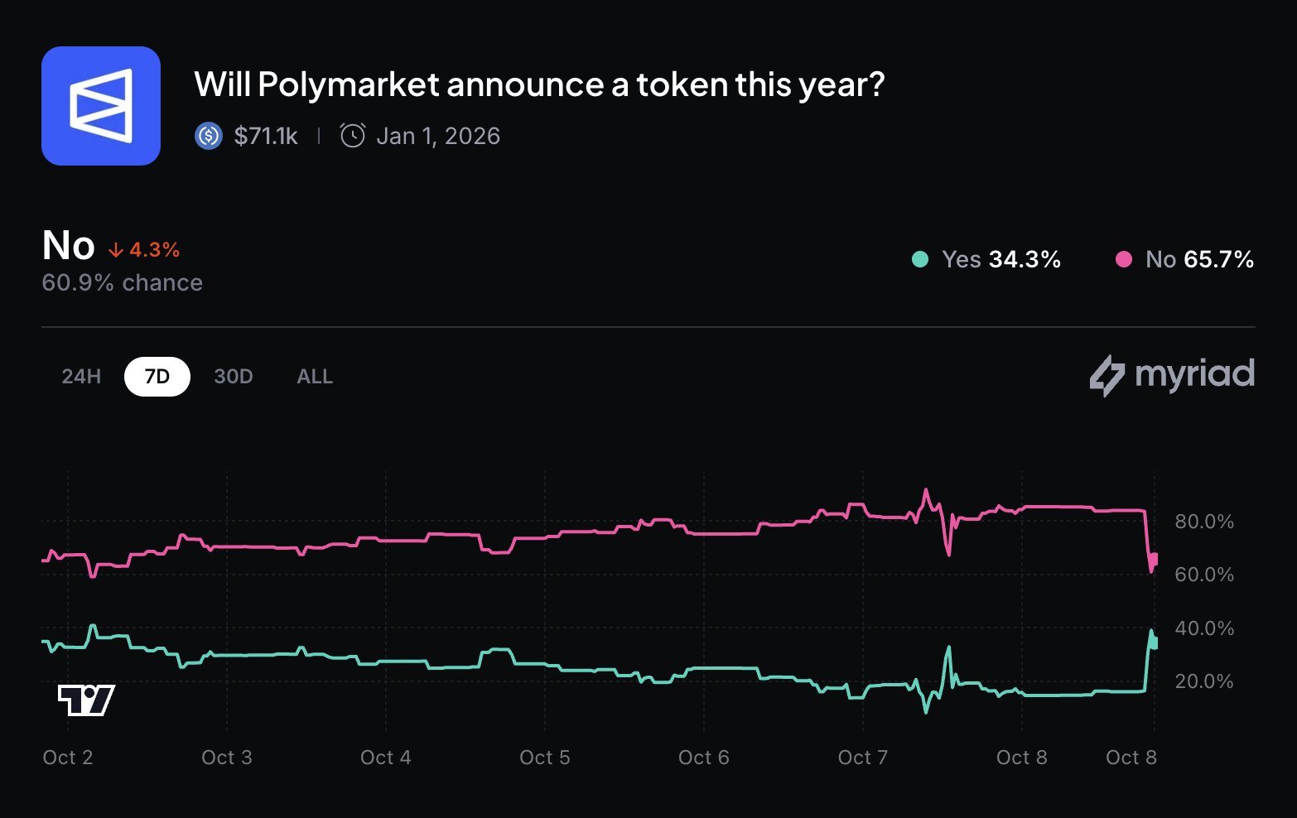This screenshot has height=818, width=1297.
Task: Click the Myriad lightning logo icon
Action: coord(1107,375)
